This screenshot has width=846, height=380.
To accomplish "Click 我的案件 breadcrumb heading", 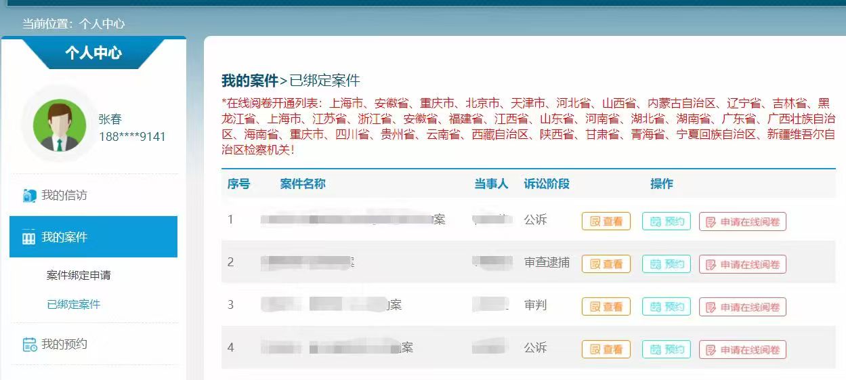I will point(250,81).
